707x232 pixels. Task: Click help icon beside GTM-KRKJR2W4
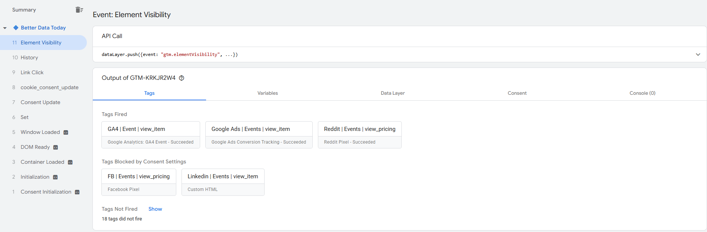pyautogui.click(x=182, y=78)
